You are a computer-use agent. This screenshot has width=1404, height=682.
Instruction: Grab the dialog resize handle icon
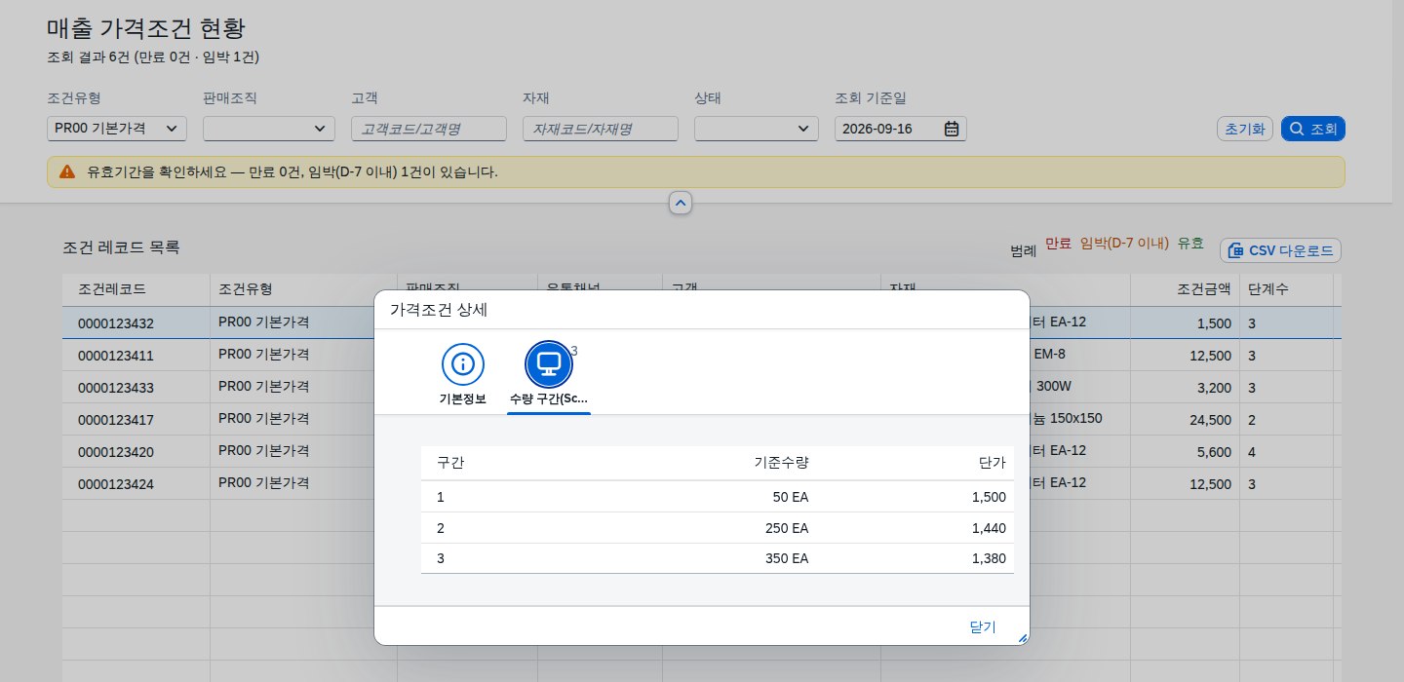(1023, 638)
